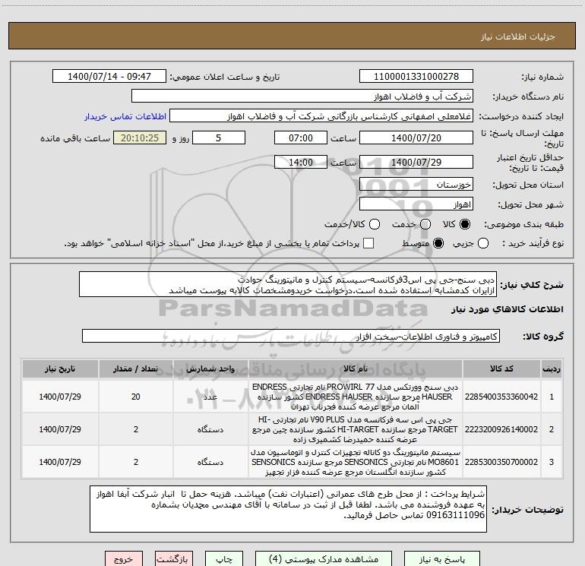This screenshot has width=585, height=566.
Task: Click the response deadline date 1400/07/20
Action: (416, 138)
